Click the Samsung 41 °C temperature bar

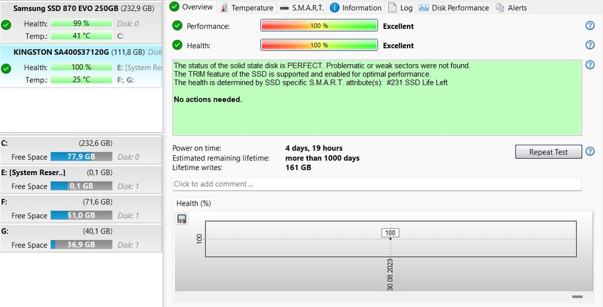81,36
